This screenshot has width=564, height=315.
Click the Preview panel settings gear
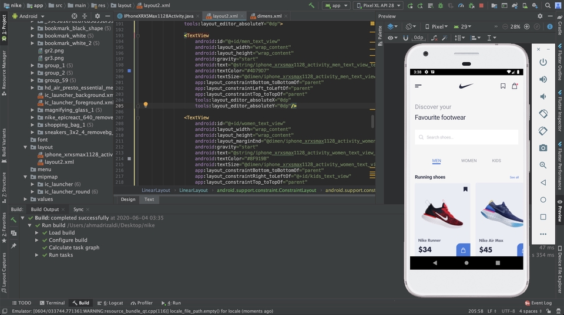coord(540,16)
